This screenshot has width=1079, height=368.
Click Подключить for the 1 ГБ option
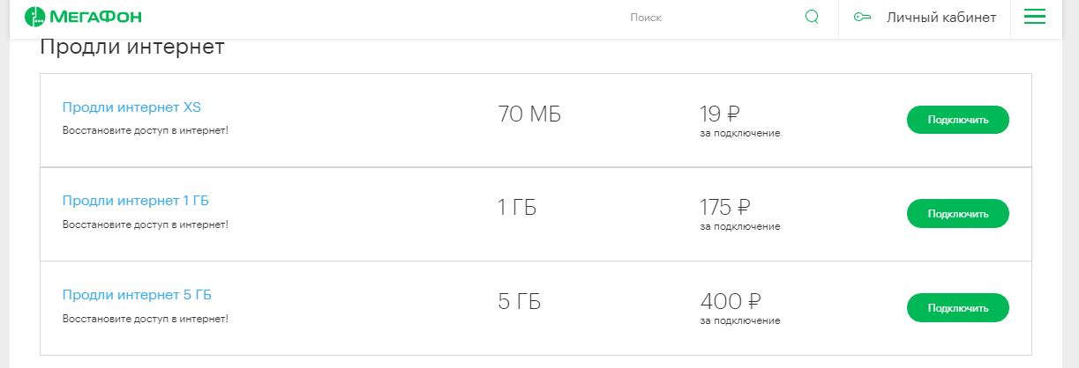click(958, 213)
